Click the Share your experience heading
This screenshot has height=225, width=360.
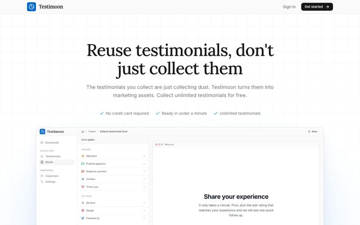[236, 197]
